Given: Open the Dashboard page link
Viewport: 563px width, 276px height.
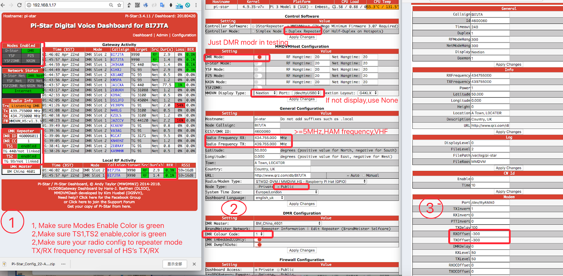Looking at the screenshot, I should coord(143,35).
